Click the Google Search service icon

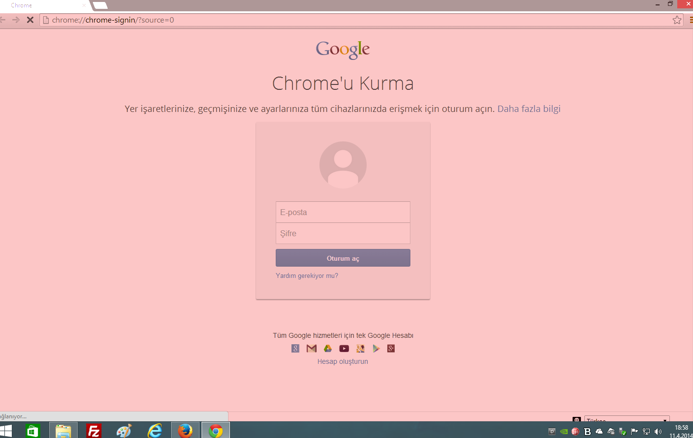(295, 348)
